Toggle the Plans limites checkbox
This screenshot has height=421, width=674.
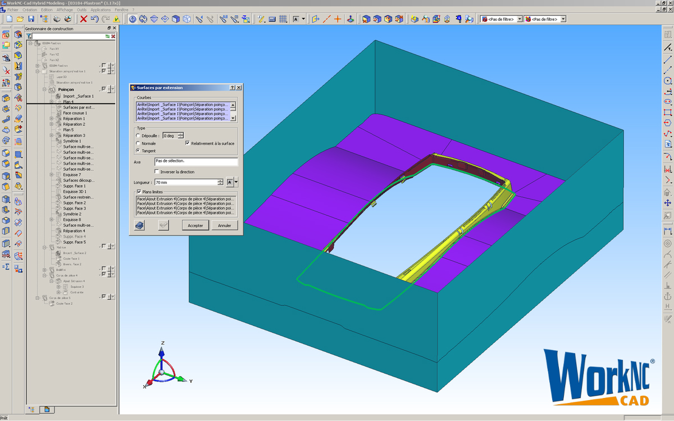[139, 192]
